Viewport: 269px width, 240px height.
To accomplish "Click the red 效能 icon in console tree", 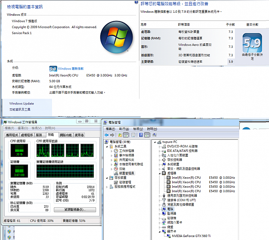I will click(x=116, y=169).
